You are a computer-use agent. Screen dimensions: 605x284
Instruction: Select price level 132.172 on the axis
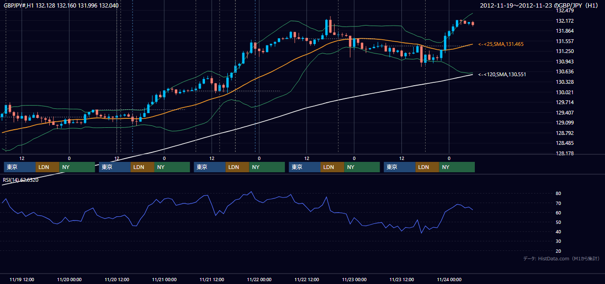pyautogui.click(x=565, y=21)
